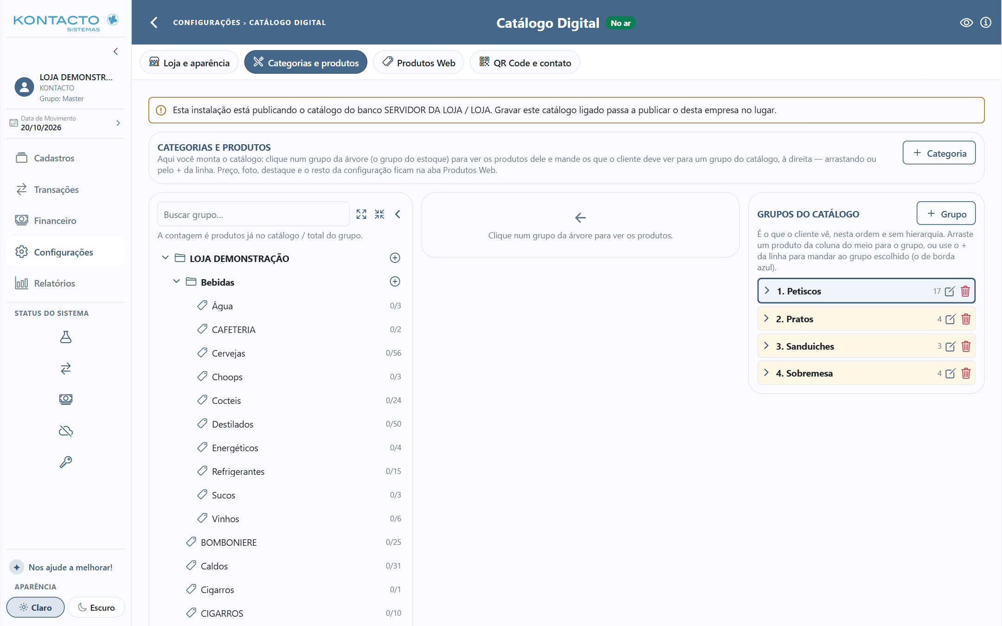Click the flask status icon

66,337
